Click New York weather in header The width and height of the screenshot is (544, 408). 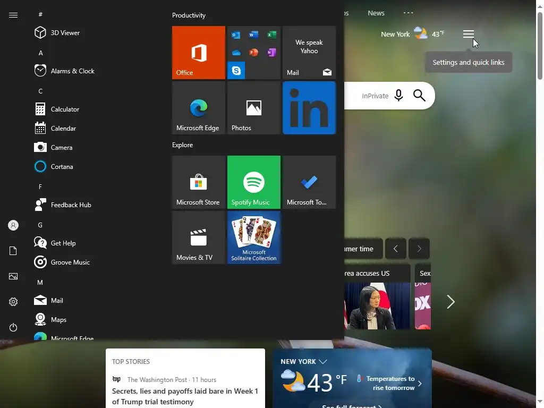412,34
